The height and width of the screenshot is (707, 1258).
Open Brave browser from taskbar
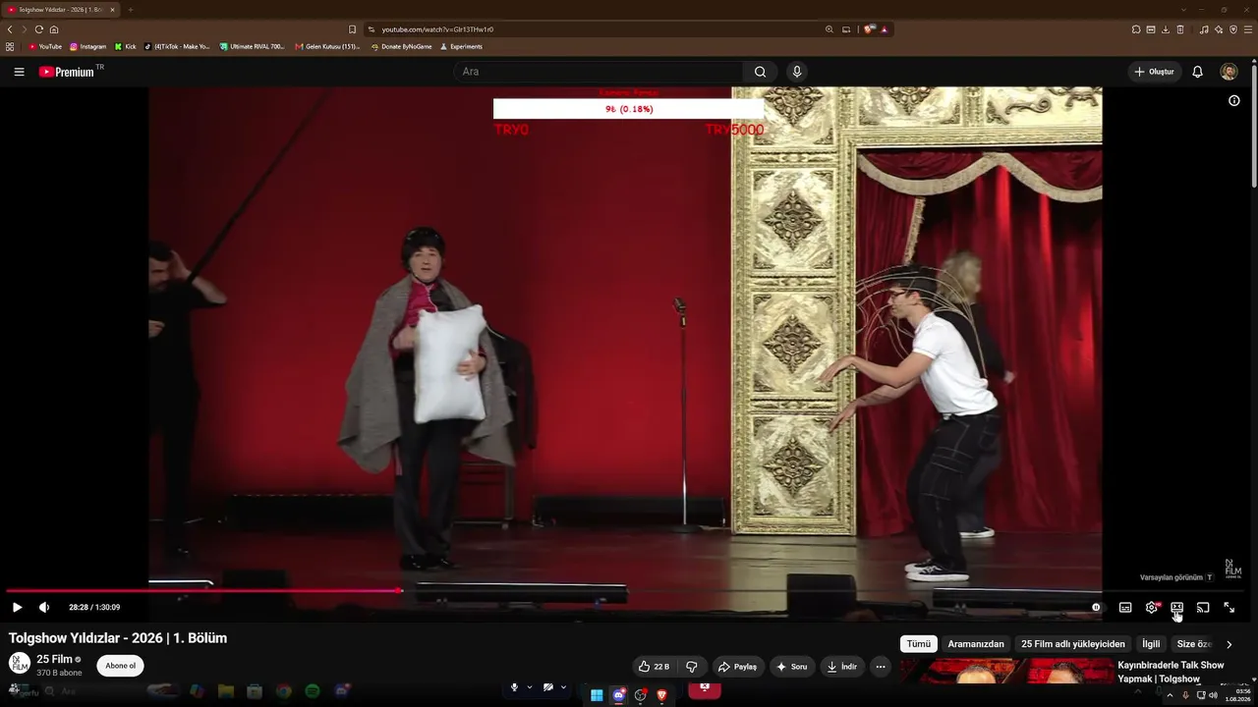pyautogui.click(x=661, y=695)
